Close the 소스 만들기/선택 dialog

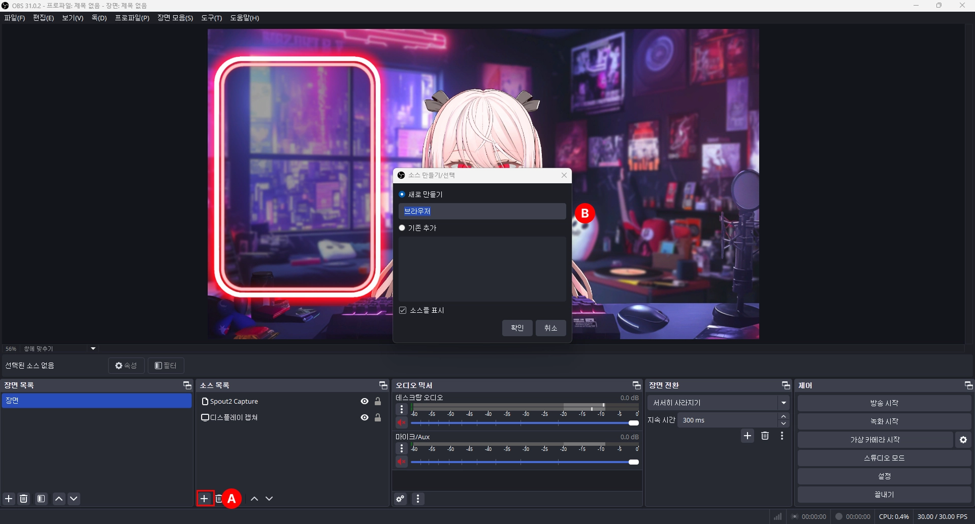[x=564, y=175]
